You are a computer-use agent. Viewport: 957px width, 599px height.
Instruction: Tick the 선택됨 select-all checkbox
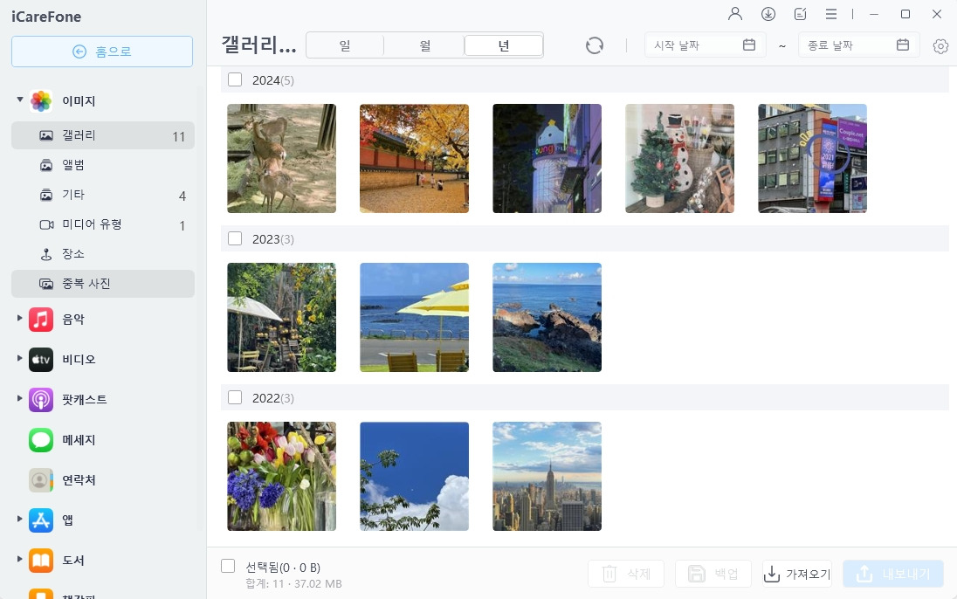[x=228, y=566]
